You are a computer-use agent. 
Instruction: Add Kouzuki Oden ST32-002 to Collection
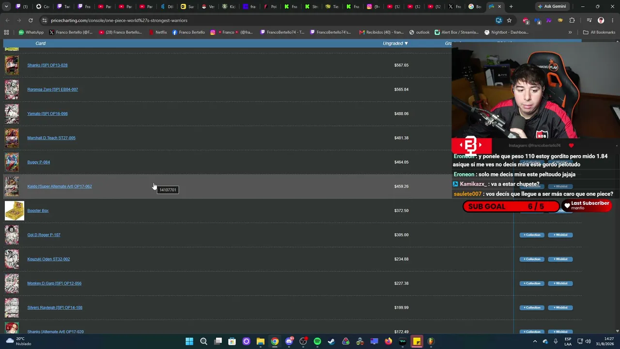[x=532, y=259]
